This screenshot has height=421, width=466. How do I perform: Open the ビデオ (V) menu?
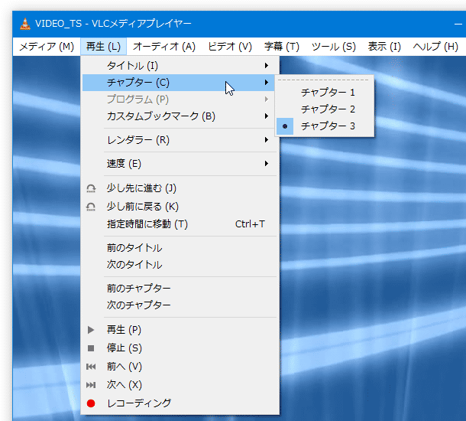pos(230,47)
